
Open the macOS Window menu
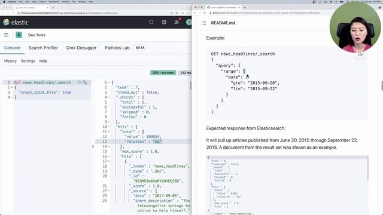coord(82,2)
